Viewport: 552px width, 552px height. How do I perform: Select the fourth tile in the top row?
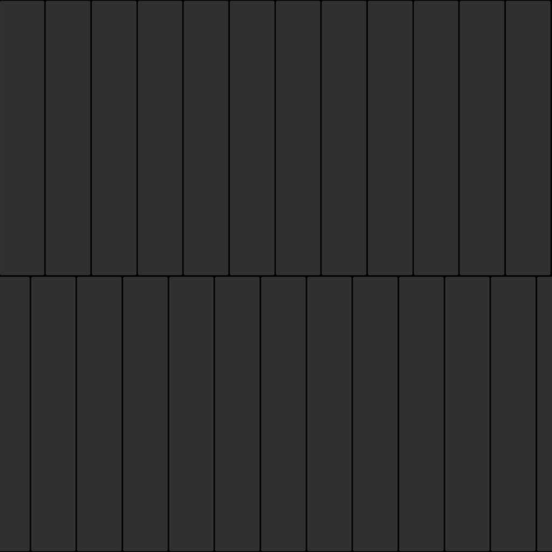click(160, 137)
